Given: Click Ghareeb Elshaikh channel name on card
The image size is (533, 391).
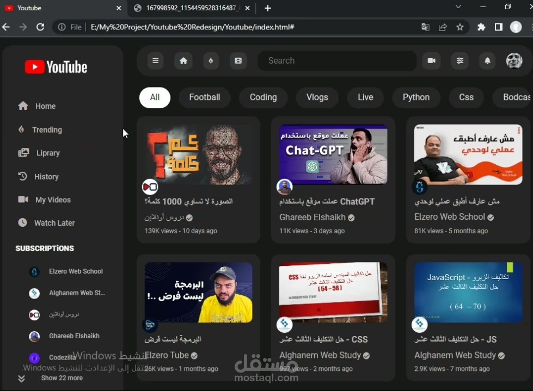Looking at the screenshot, I should 313,217.
